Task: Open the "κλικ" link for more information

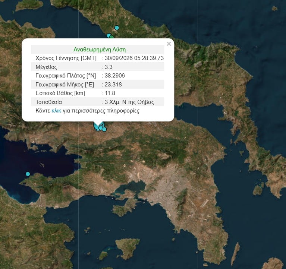Action: click(x=56, y=111)
